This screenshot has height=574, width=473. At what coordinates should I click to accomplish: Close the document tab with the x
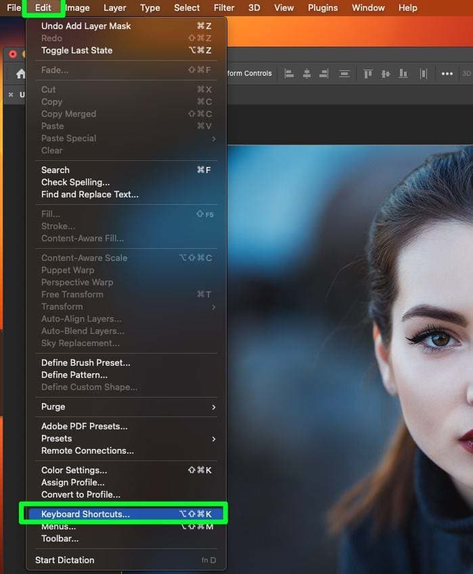[x=11, y=95]
